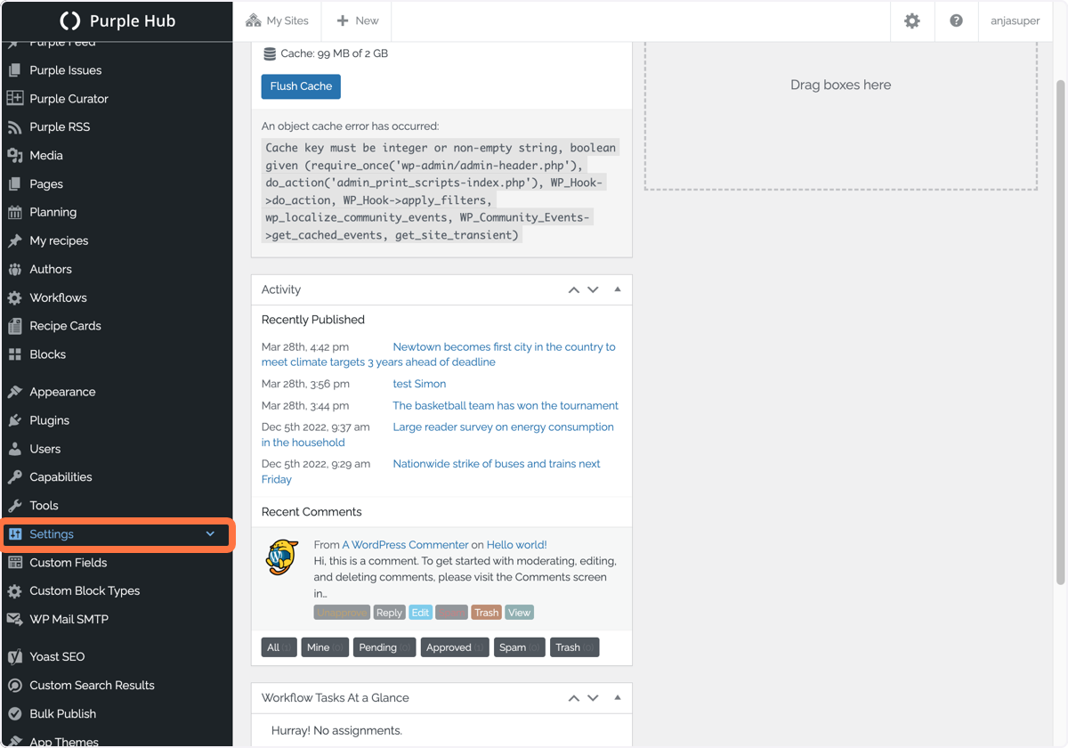Screen dimensions: 1068x748
Task: Click the Blocks squares icon
Action: [14, 354]
